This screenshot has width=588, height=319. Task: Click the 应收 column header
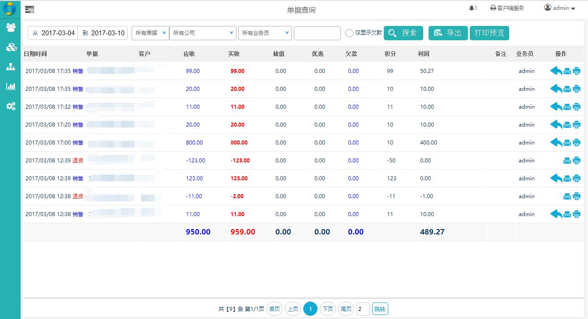pos(189,54)
